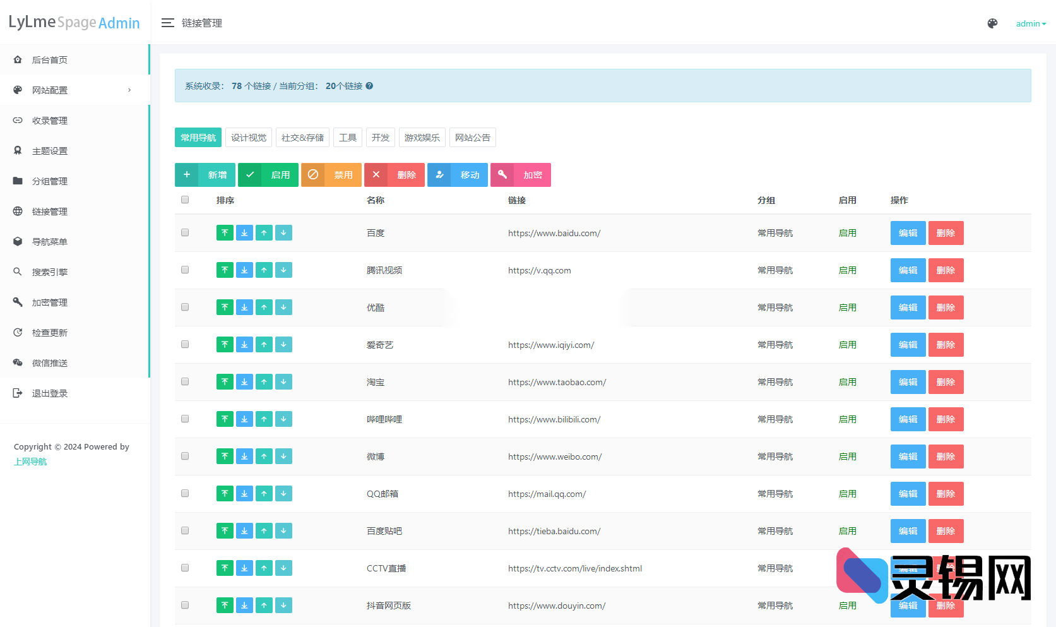
Task: Check the checkbox for 百度 row
Action: tap(185, 232)
